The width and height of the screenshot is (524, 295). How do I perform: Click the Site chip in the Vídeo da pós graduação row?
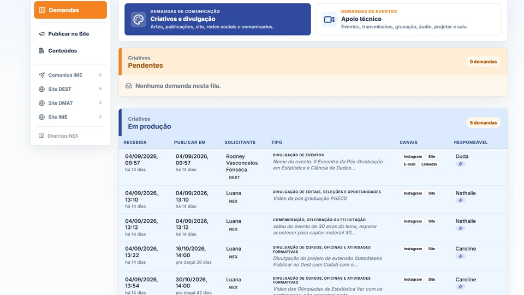point(432,193)
